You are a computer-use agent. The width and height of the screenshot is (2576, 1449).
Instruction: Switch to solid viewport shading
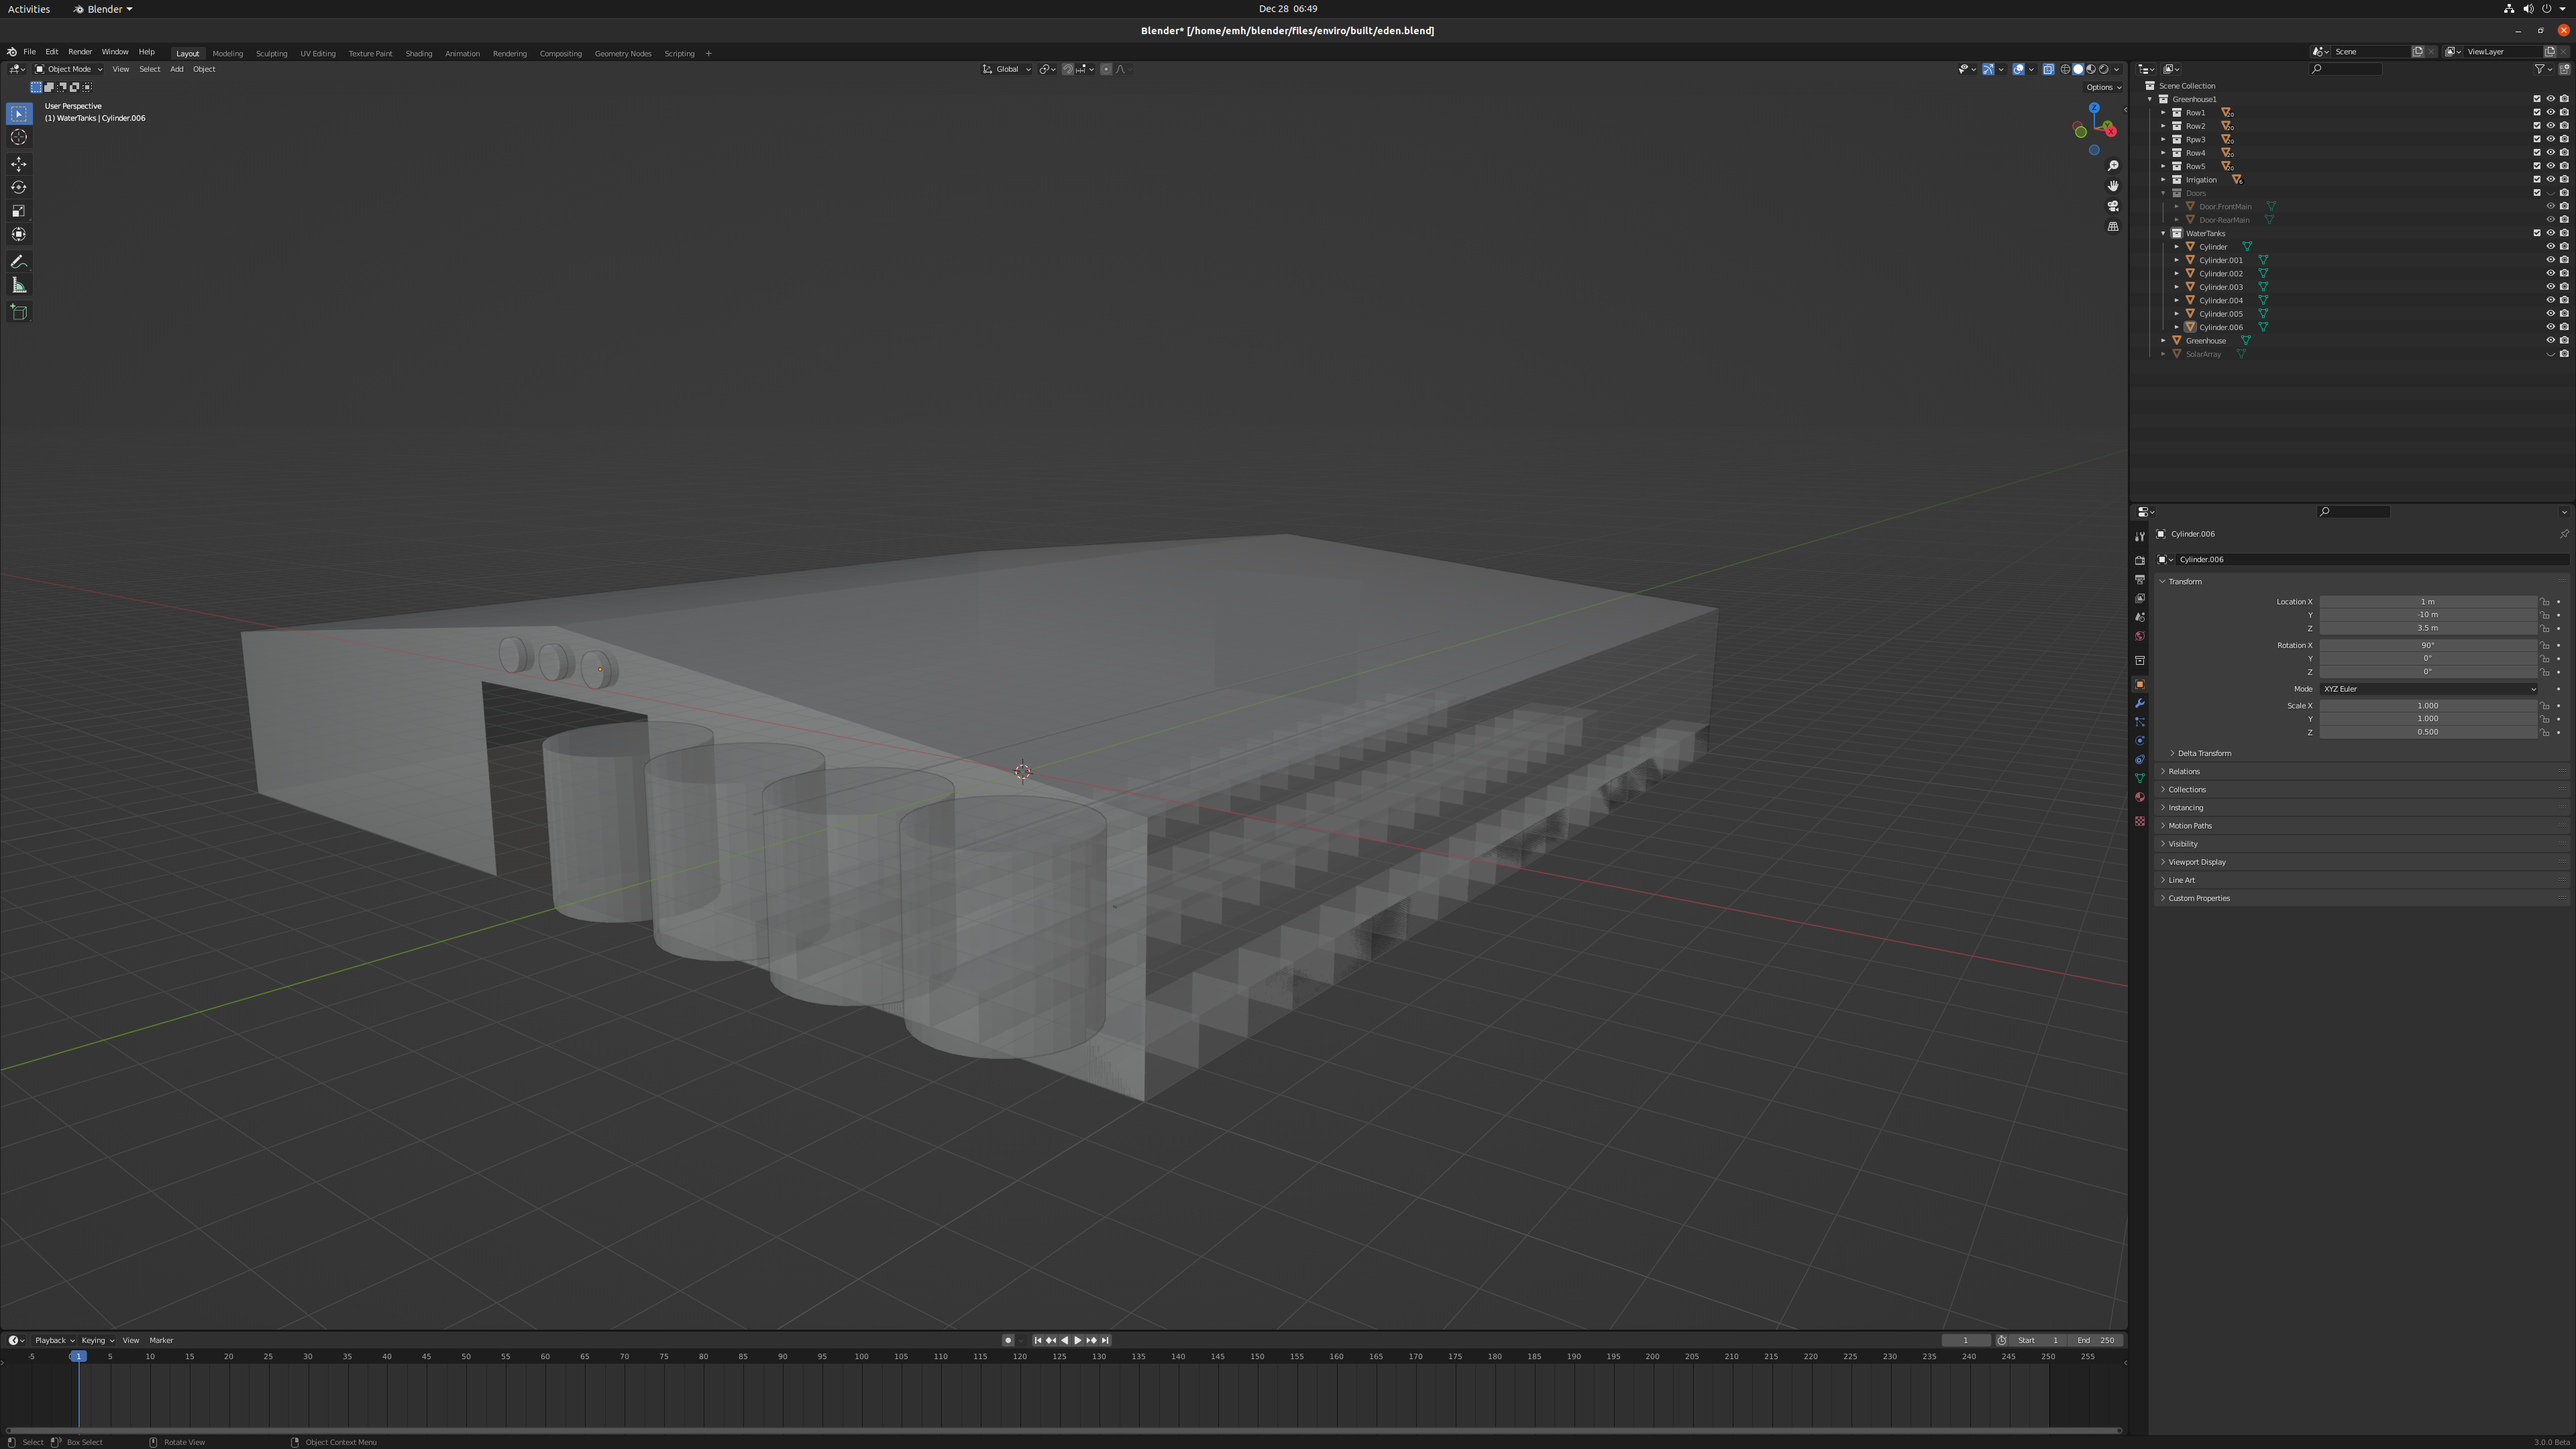[x=2078, y=69]
